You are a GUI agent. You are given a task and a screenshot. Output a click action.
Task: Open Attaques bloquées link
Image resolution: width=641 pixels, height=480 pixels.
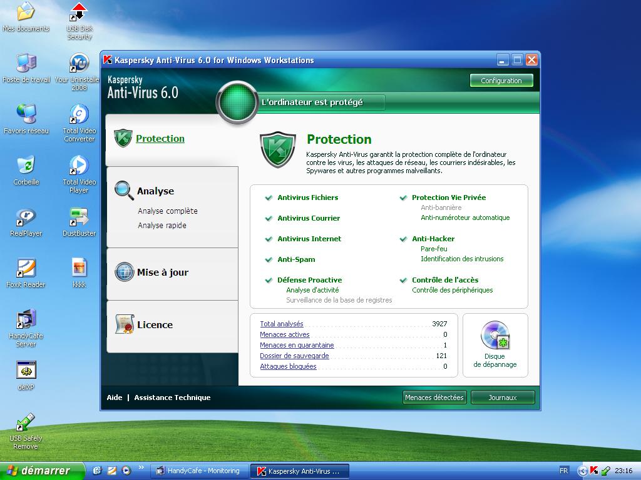288,366
